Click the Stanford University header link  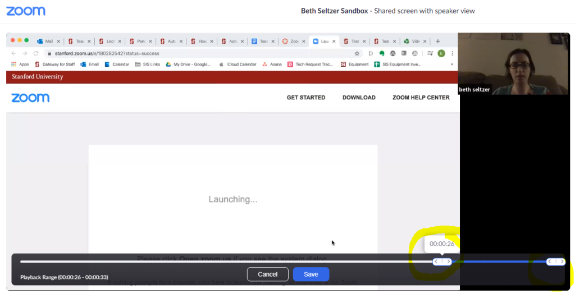(38, 76)
